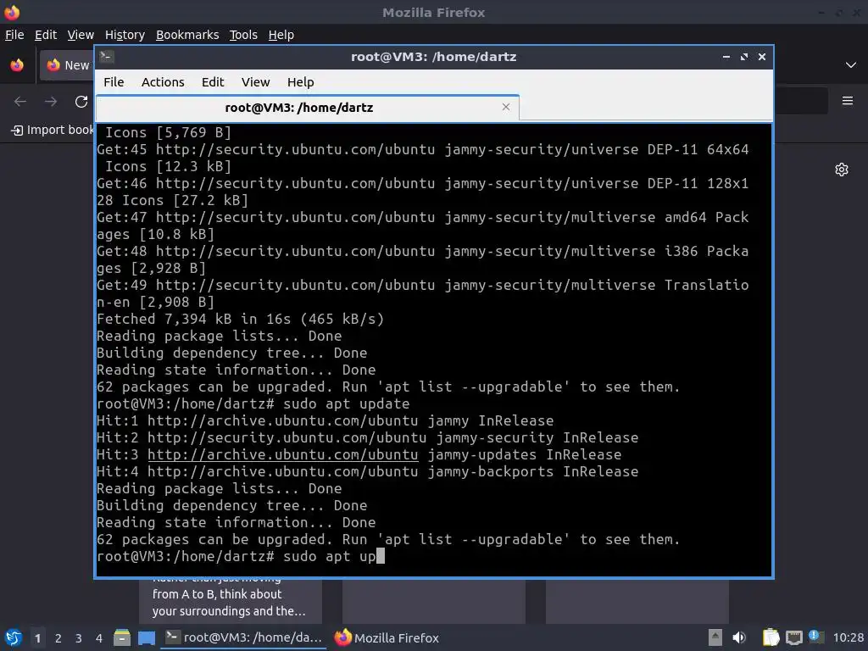Click the terminal icon in title bar
Viewport: 868px width, 651px height.
pos(107,57)
